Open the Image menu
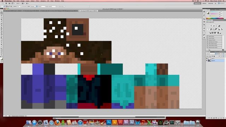Viewport: 226px width, 127px height. click(23, 1)
